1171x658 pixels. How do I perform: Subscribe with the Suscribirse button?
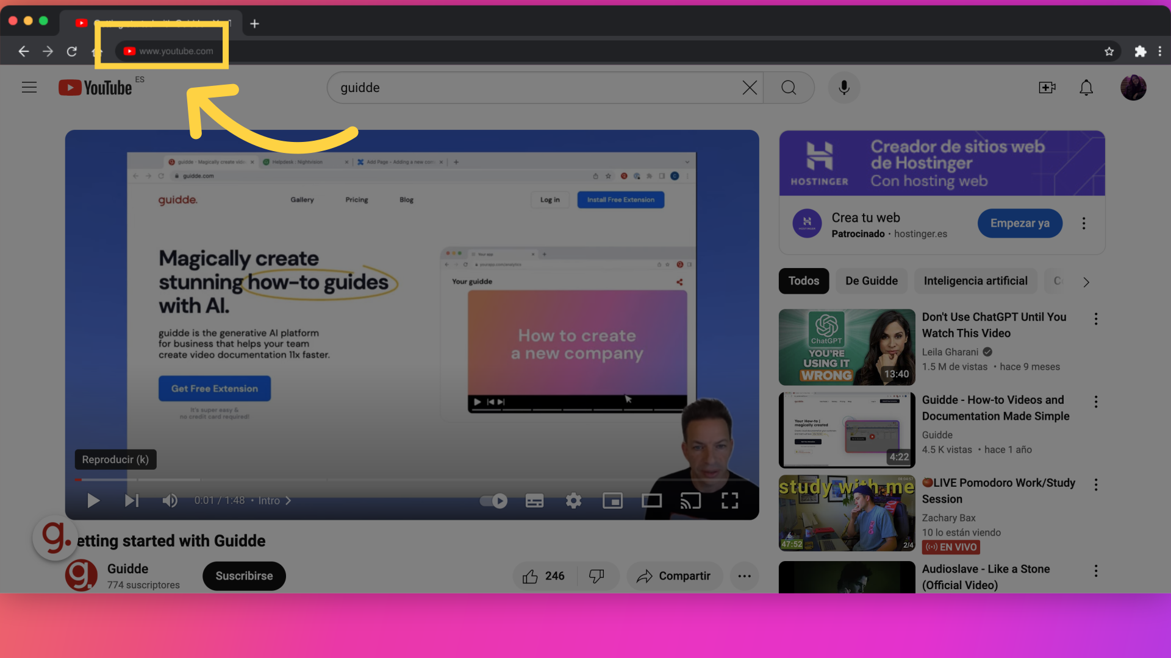244,576
